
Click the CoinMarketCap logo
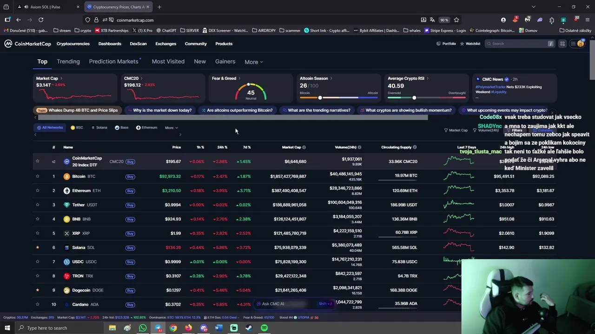[27, 44]
